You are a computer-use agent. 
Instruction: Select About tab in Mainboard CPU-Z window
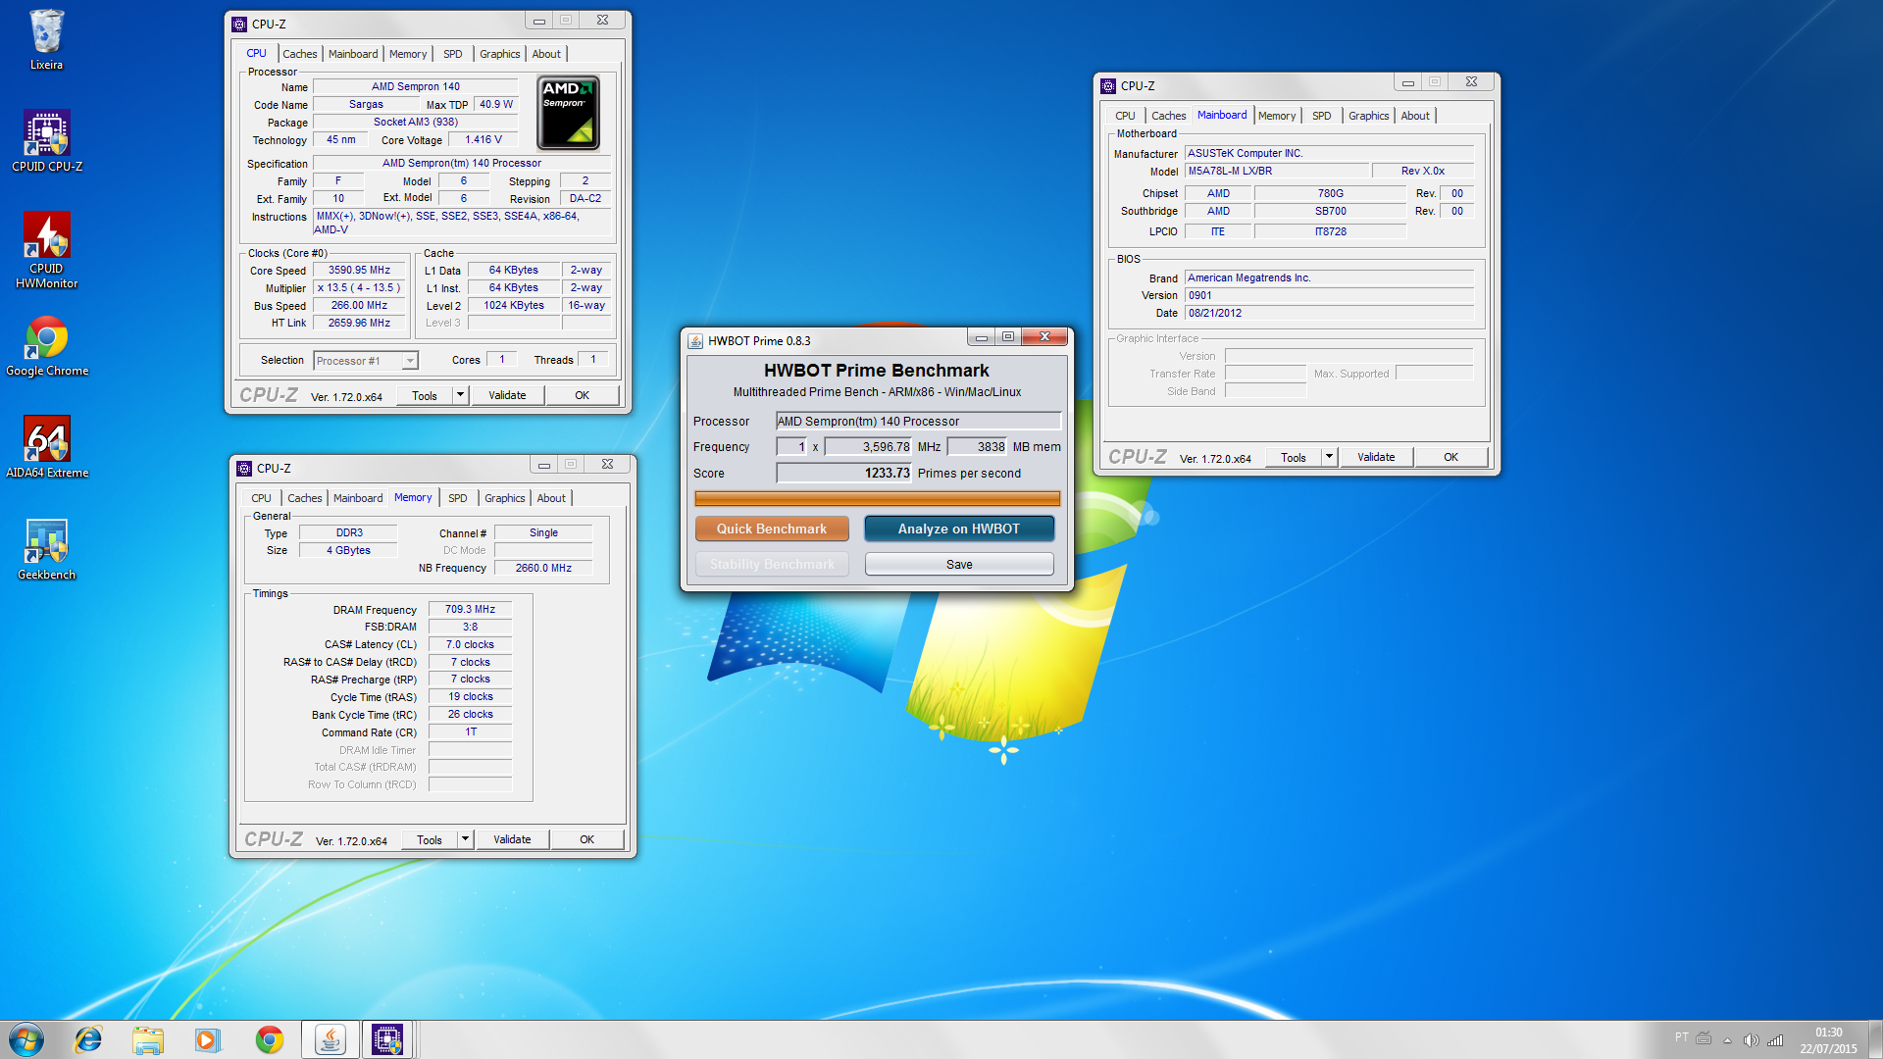[1415, 116]
